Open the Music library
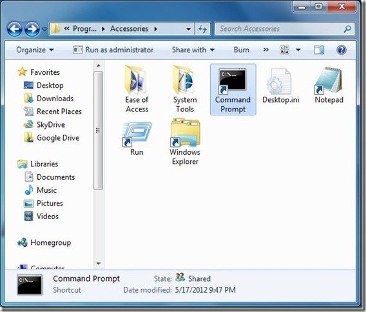 (41, 190)
